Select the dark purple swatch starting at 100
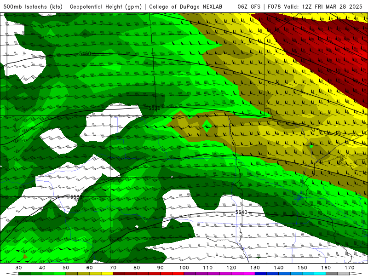 190,274
